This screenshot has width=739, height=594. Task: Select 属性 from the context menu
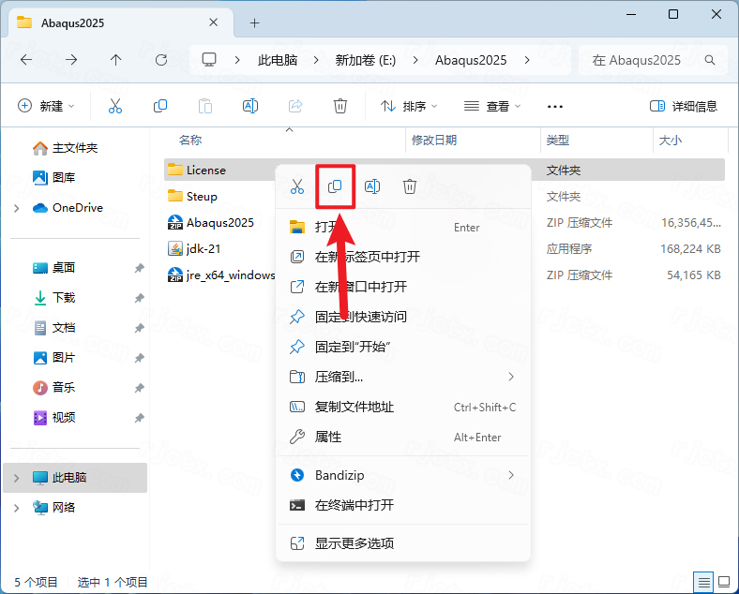pyautogui.click(x=403, y=437)
